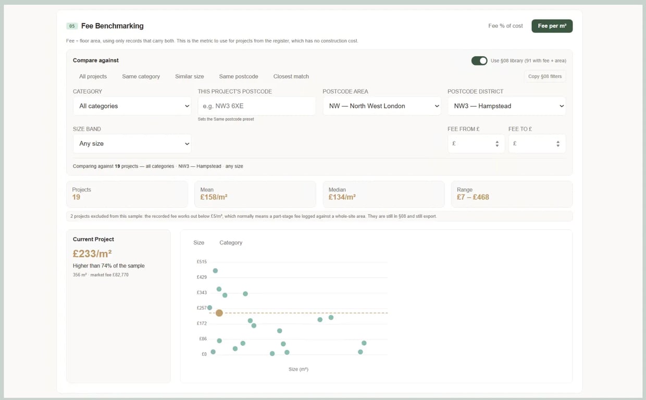
Task: Click the 'Comparing against 19 projects' summary line
Action: tap(158, 167)
